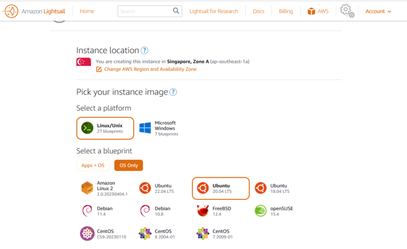The height and width of the screenshot is (249, 407).
Task: Select the Microsoft Windows platform
Action: pyautogui.click(x=159, y=128)
